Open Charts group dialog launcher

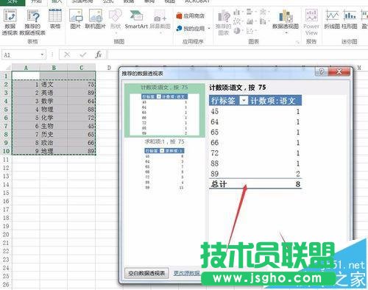click(297, 42)
